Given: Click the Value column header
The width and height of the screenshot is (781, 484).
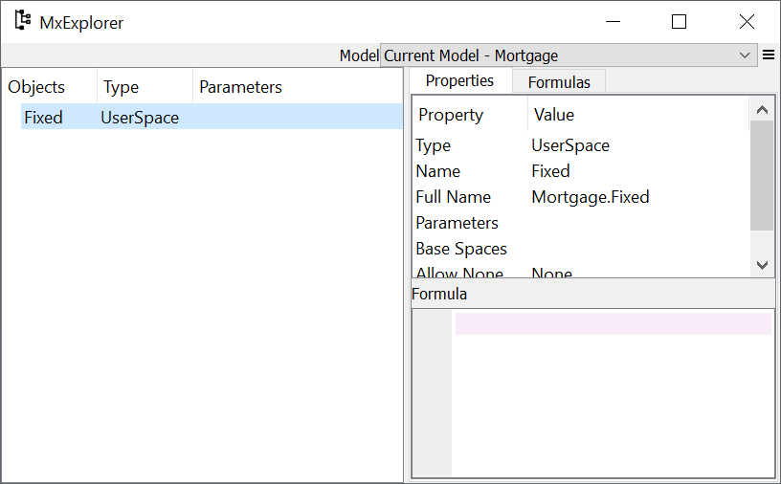Looking at the screenshot, I should click(x=554, y=115).
